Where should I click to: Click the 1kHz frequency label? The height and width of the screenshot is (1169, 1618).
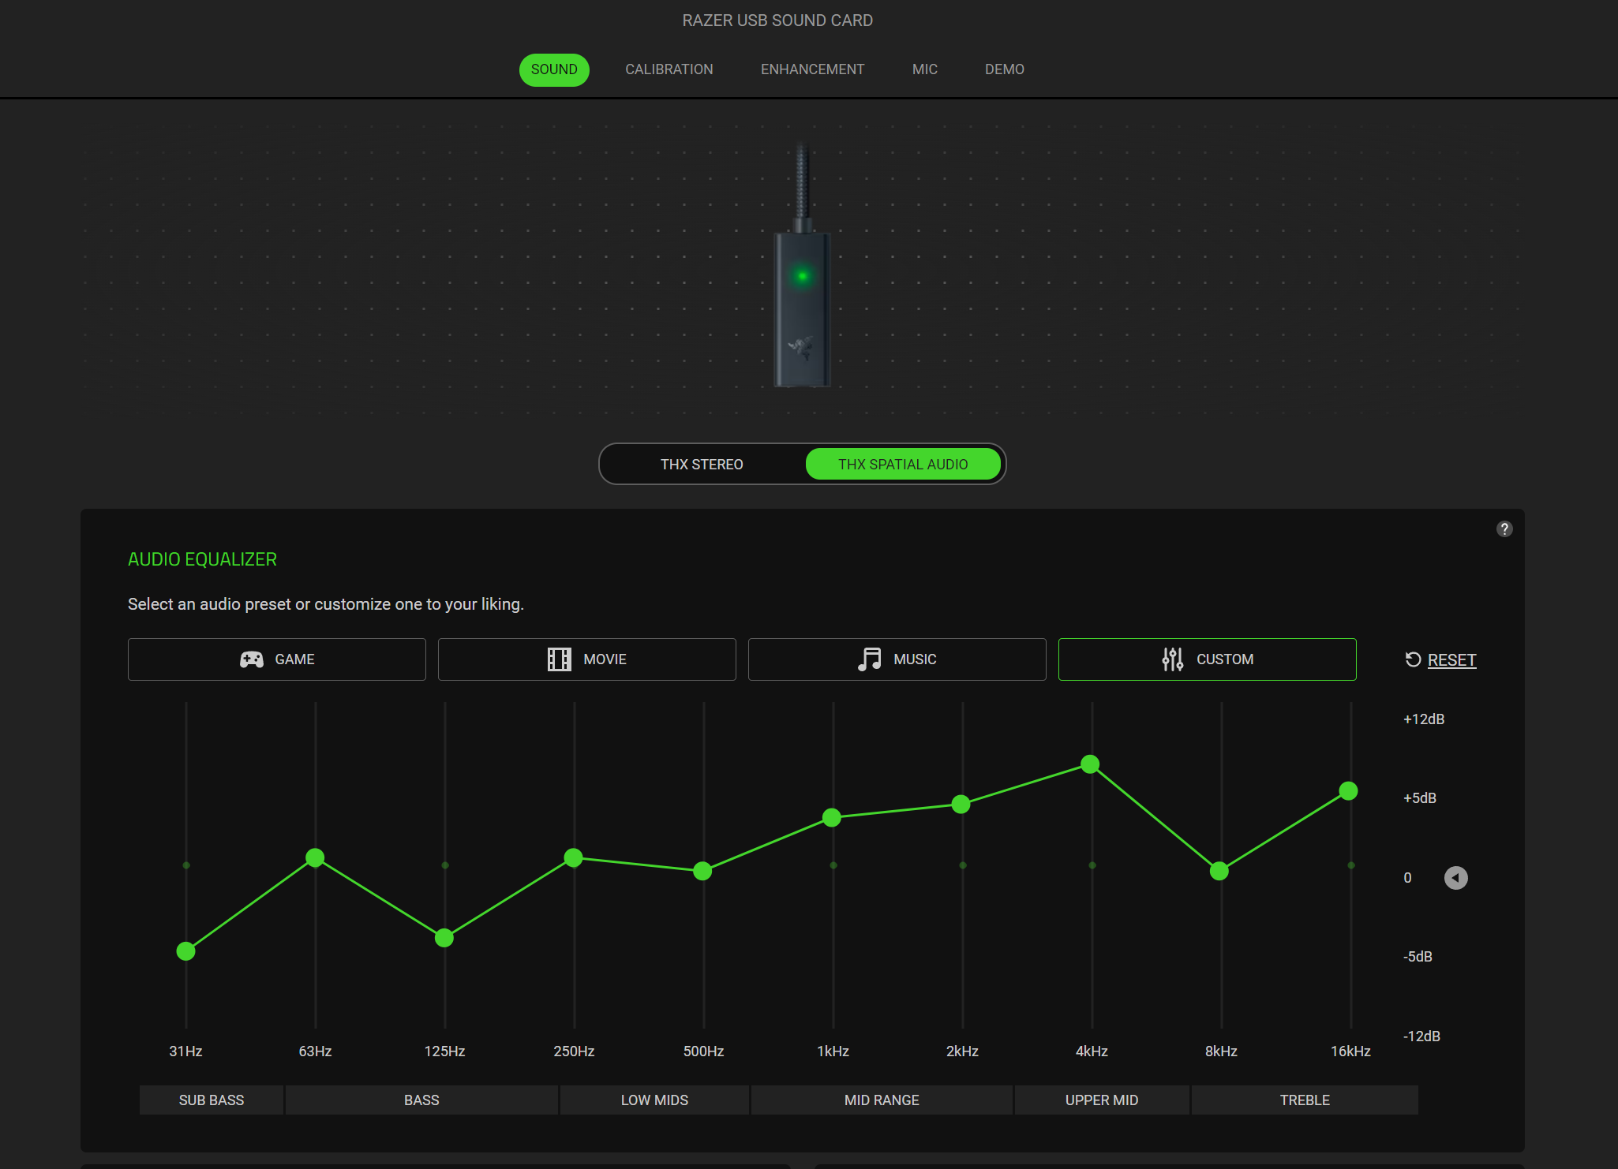[x=833, y=1051]
